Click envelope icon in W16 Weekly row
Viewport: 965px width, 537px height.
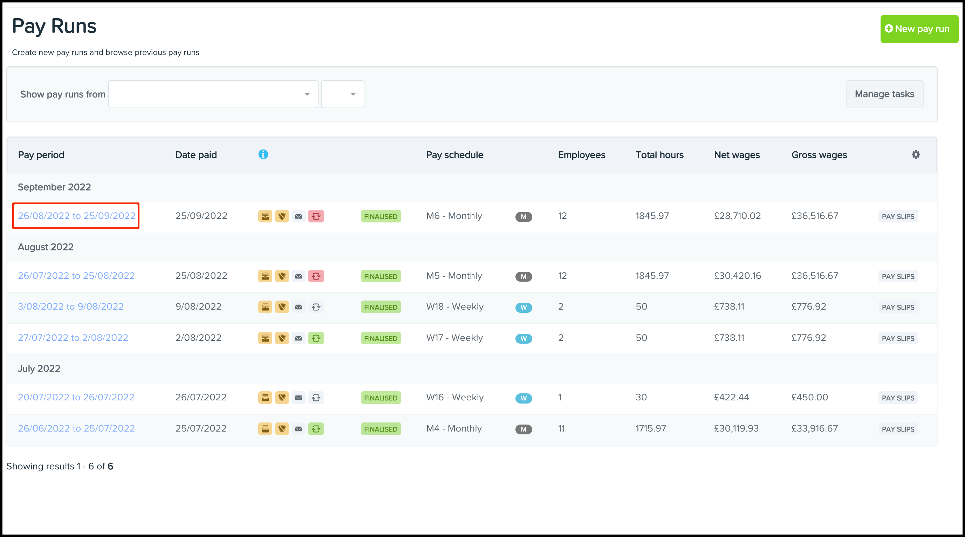point(298,398)
